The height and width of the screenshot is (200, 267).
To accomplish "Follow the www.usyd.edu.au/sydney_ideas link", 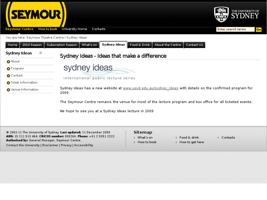I will coord(151,88).
